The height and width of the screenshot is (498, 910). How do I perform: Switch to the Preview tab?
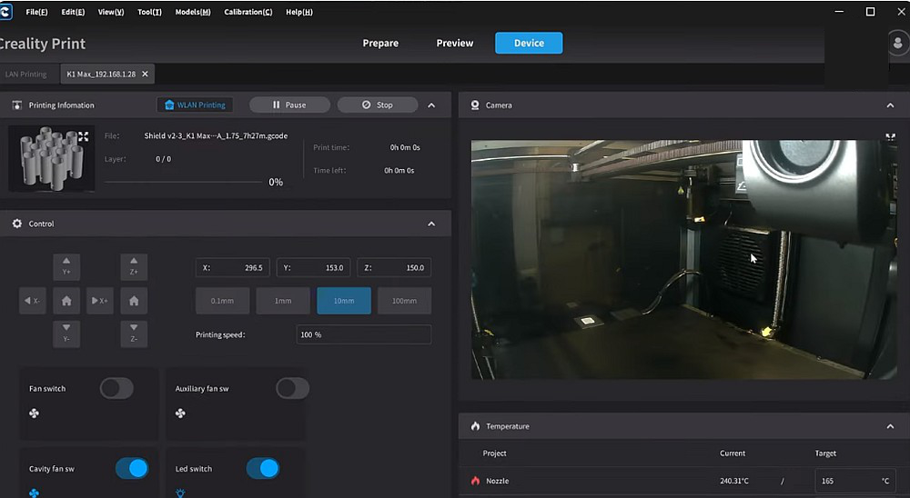[455, 43]
